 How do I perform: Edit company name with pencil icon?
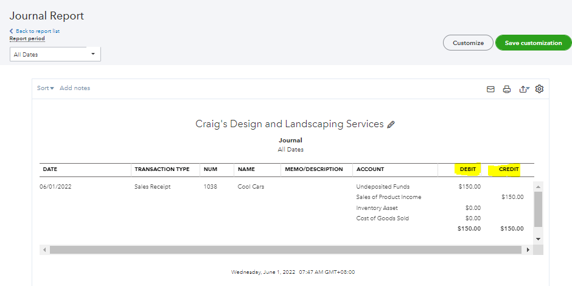pyautogui.click(x=391, y=124)
